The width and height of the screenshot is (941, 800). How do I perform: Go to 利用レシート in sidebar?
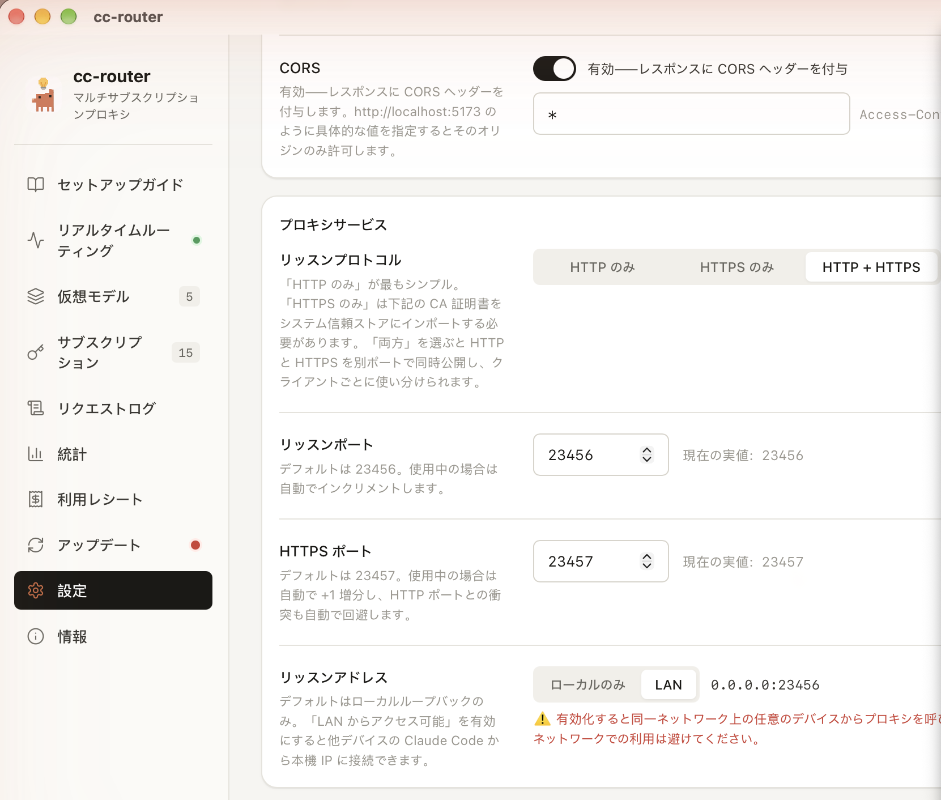click(x=113, y=499)
